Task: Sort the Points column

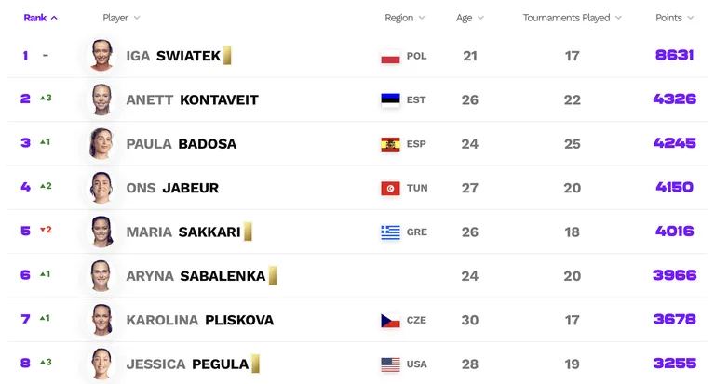Action: [x=674, y=18]
